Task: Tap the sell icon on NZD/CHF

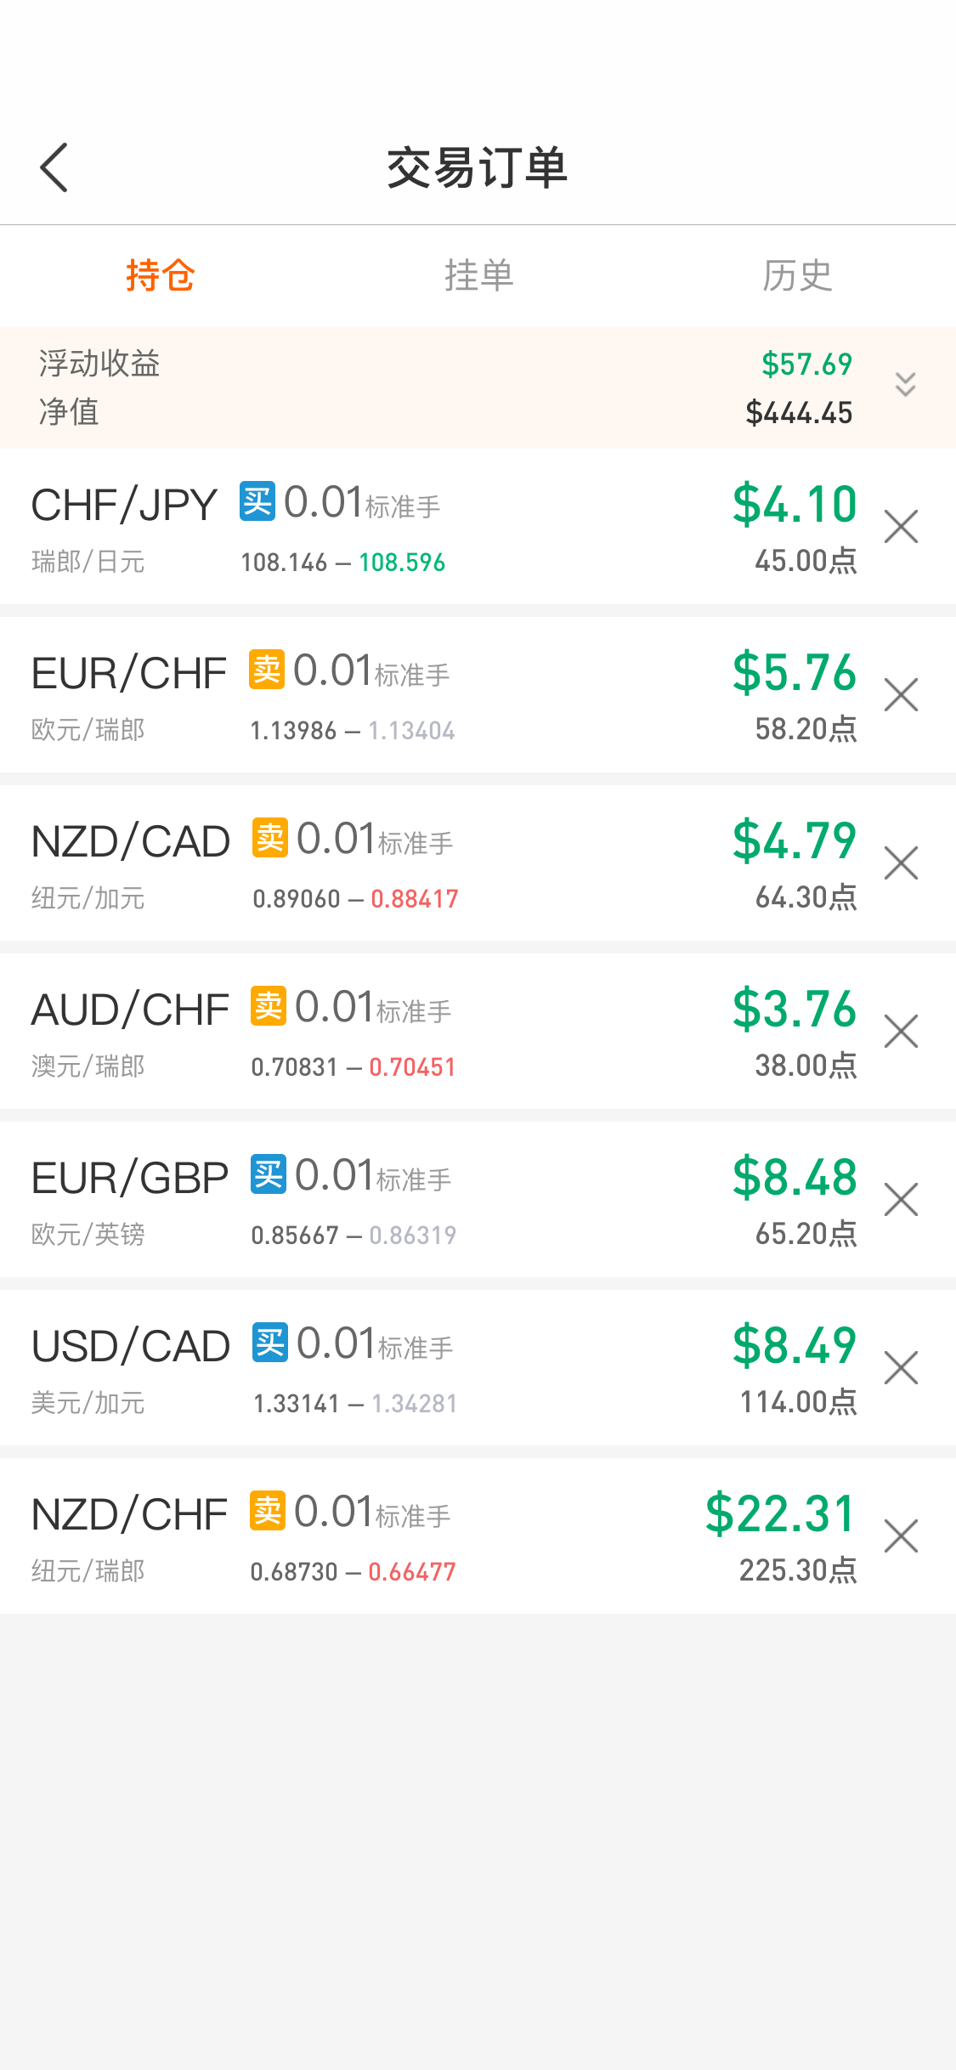Action: 268,1511
